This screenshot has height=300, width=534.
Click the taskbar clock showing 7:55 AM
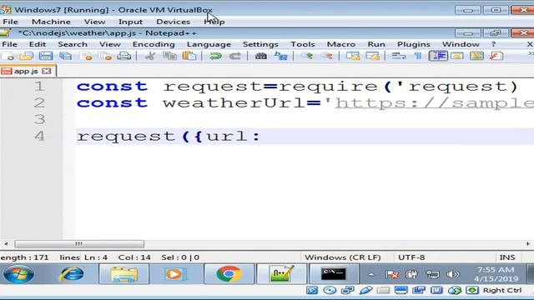point(496,274)
